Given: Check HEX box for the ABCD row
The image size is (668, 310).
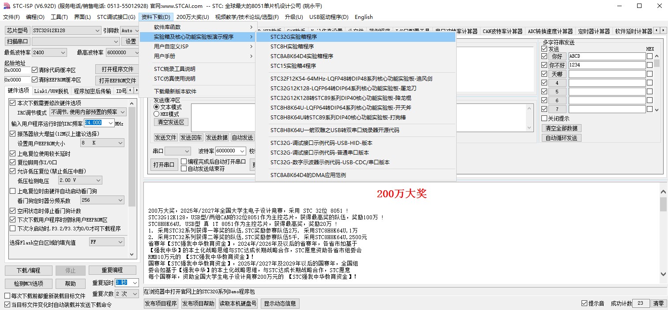Looking at the screenshot, I should 649,56.
